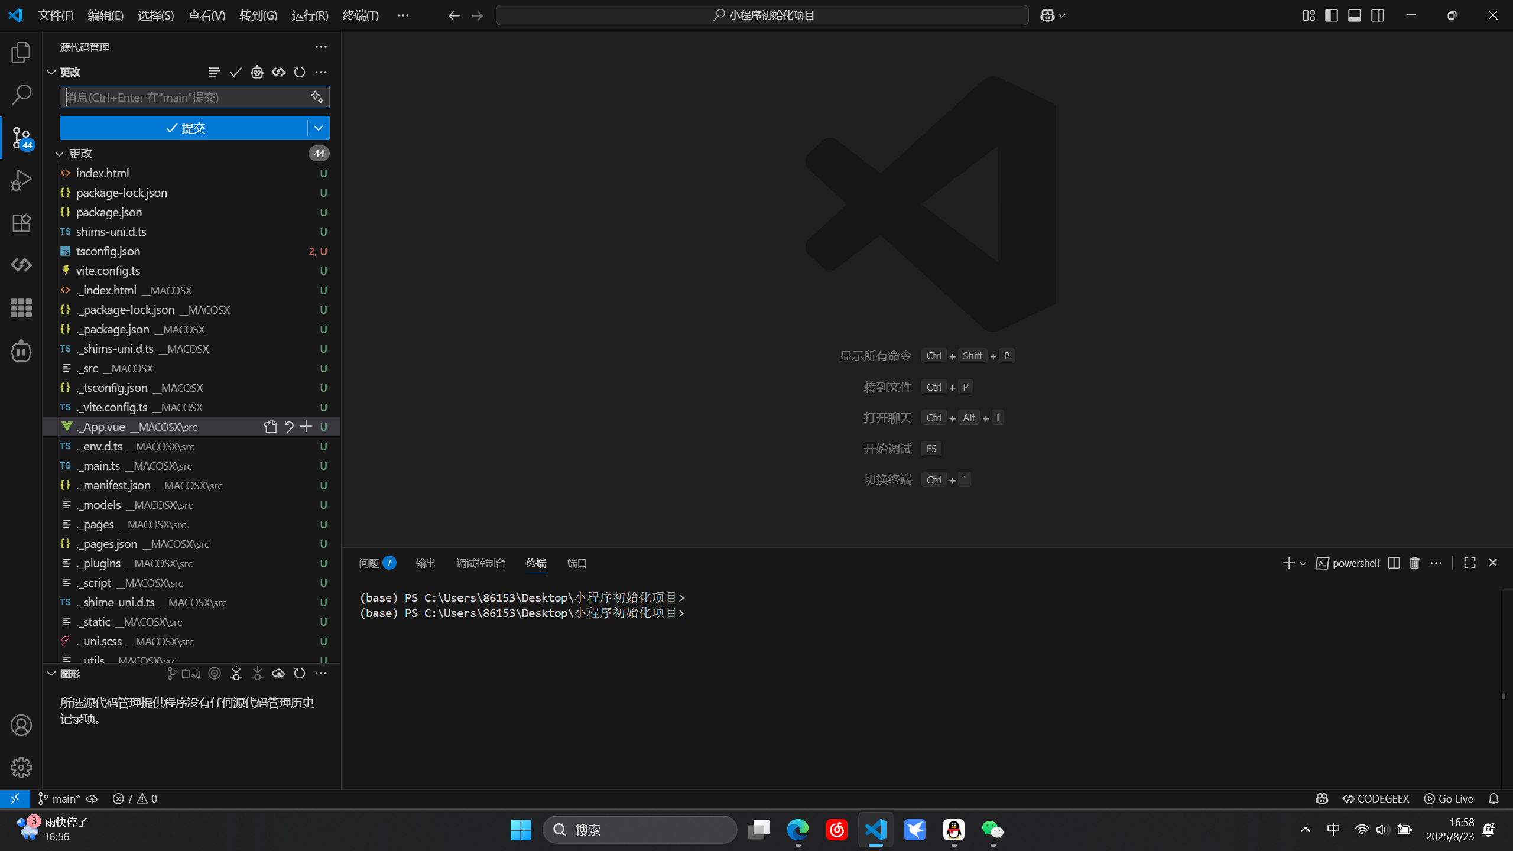Toggle primary side bar visibility
1513x851 pixels.
pyautogui.click(x=1332, y=15)
